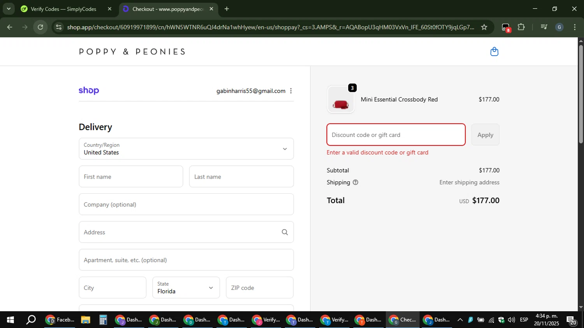
Task: Open the Windows Start menu
Action: (11, 320)
